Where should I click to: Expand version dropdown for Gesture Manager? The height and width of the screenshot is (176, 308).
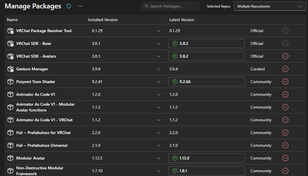tap(159, 69)
